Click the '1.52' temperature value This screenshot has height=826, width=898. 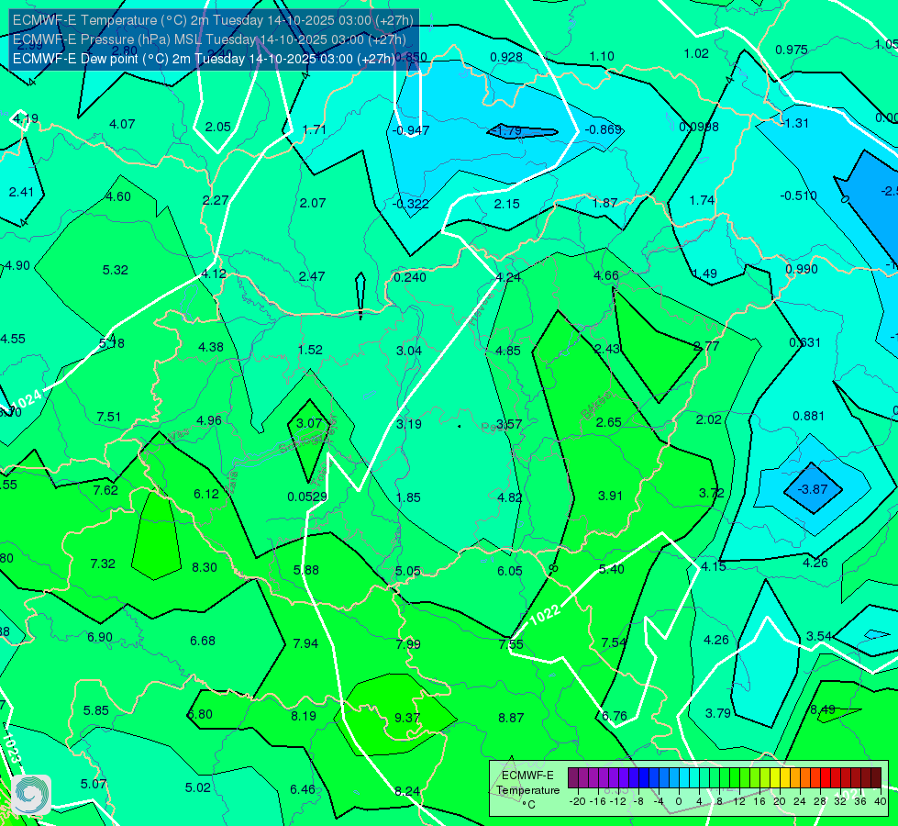tap(310, 350)
